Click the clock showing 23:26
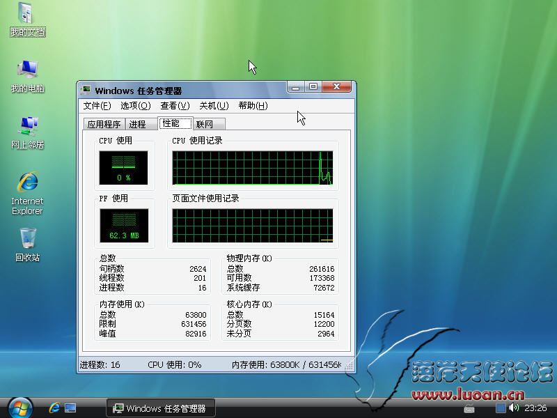 pyautogui.click(x=535, y=408)
